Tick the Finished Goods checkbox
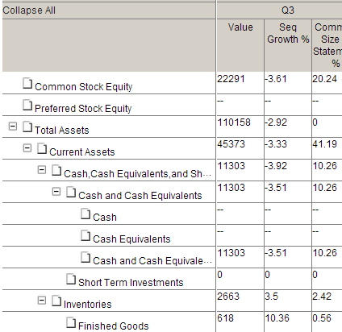The height and width of the screenshot is (332, 342). [71, 322]
